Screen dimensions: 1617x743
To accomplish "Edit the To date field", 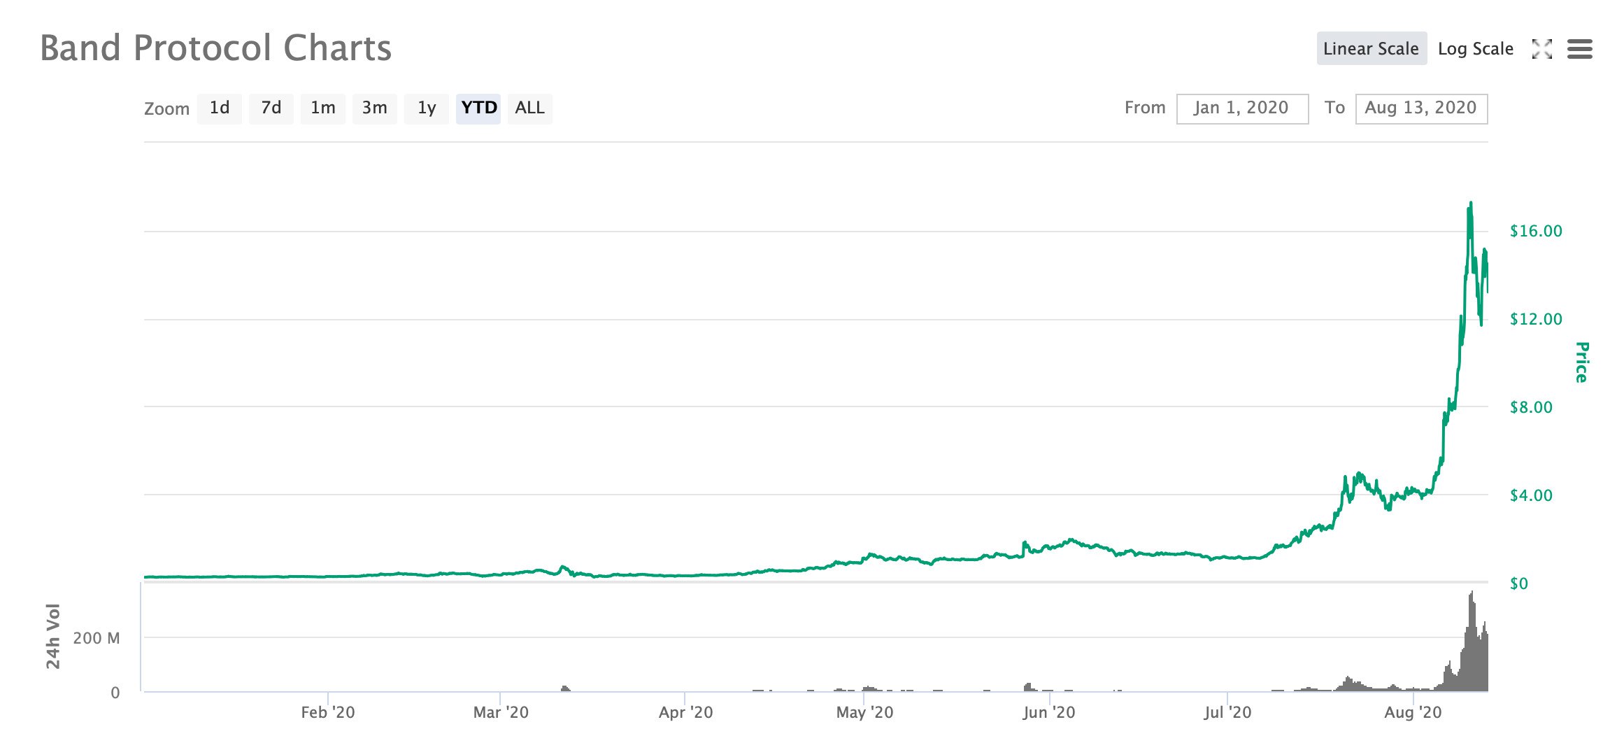I will 1421,108.
